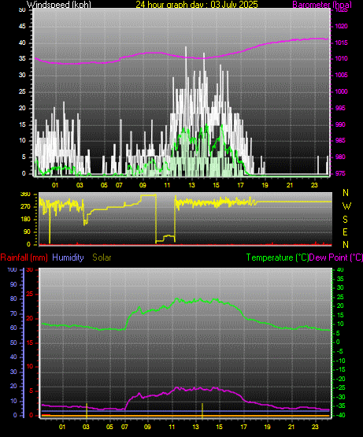Click the 50 value on humidity axis
The height and width of the screenshot is (437, 363).
(13, 343)
